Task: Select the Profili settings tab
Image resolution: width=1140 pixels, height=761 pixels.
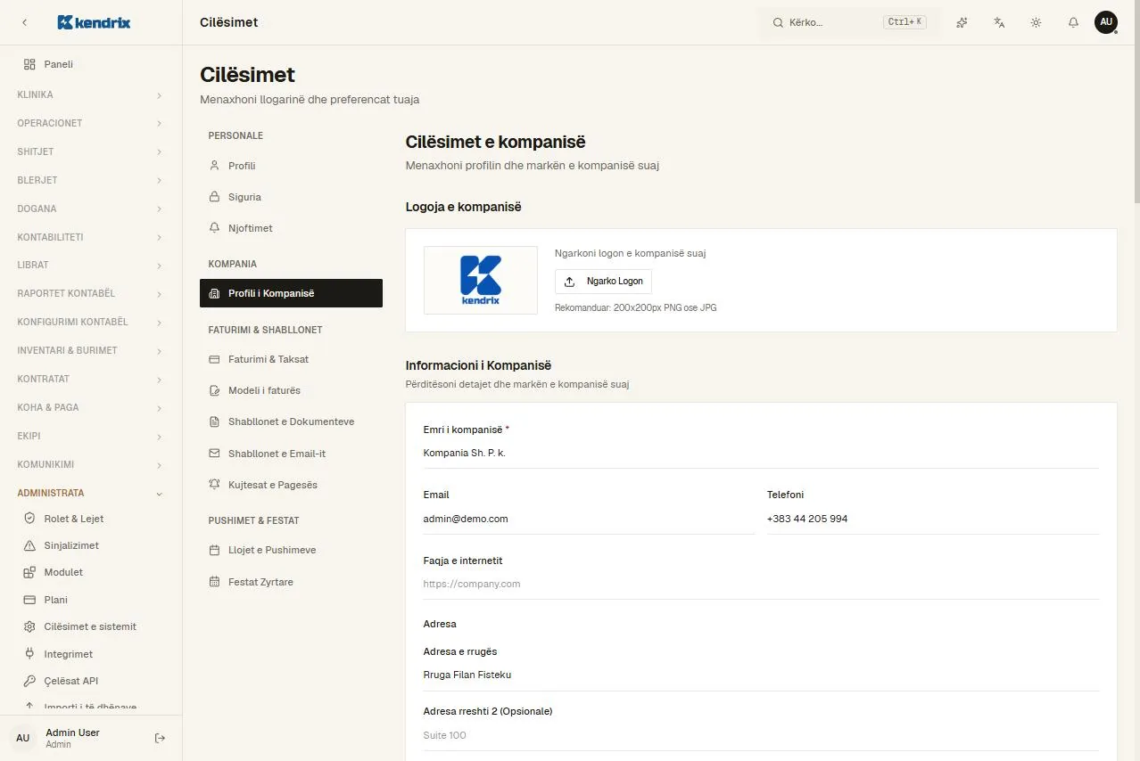Action: [291, 166]
